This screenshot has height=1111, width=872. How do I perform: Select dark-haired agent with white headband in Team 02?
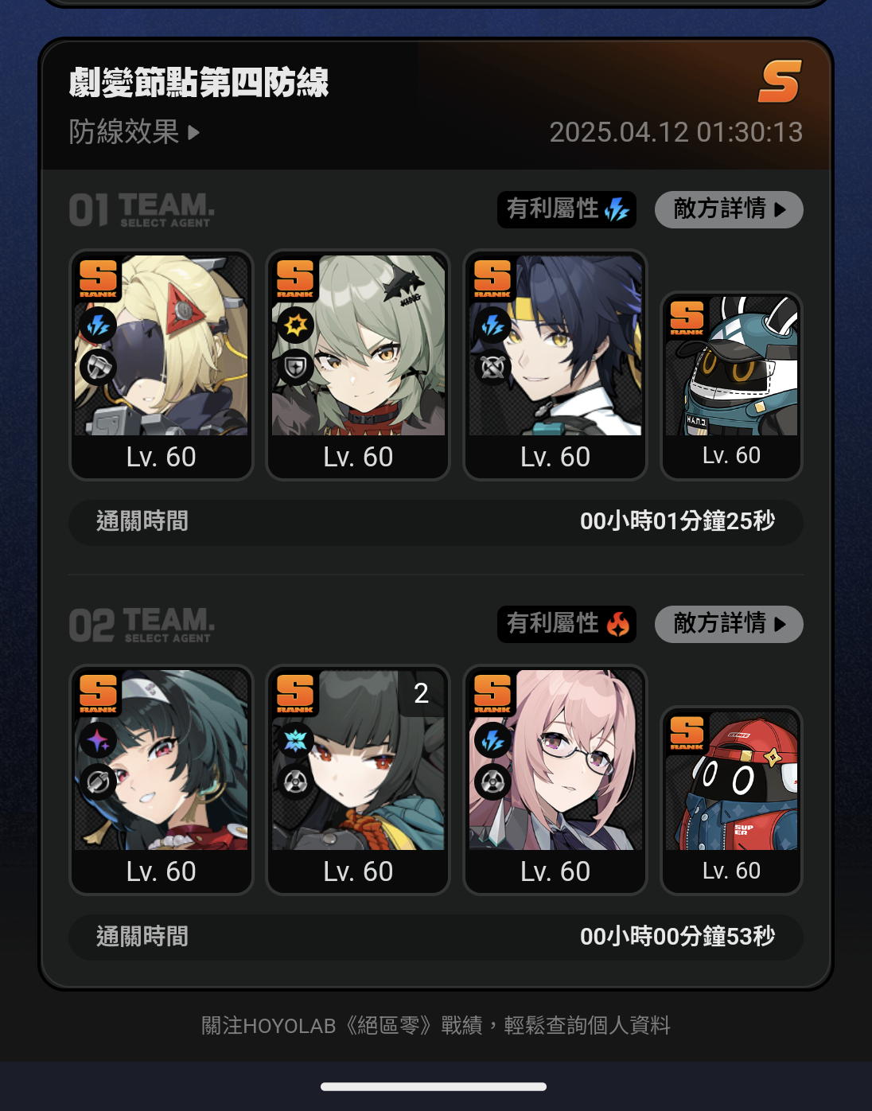click(162, 780)
